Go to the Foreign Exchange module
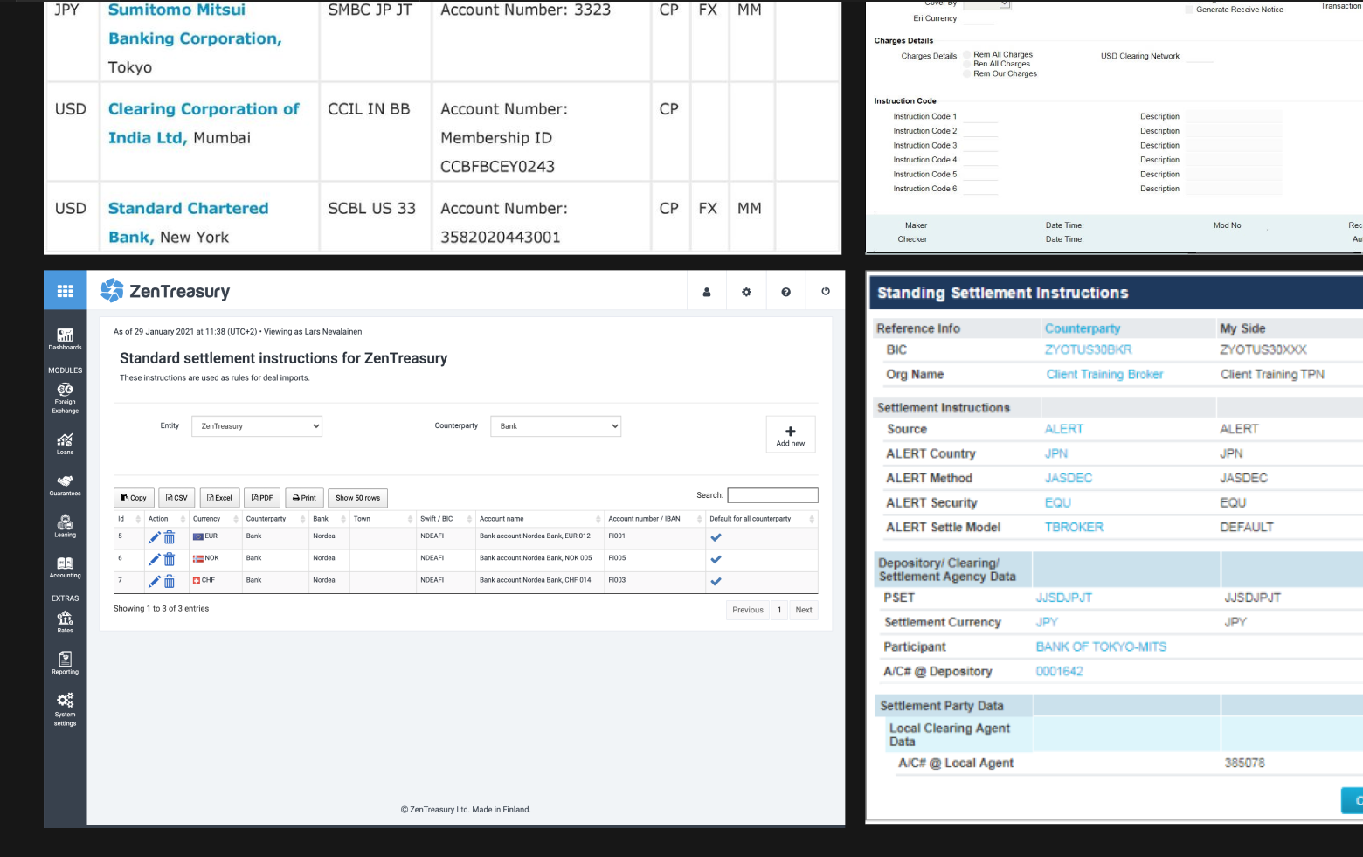Image resolution: width=1363 pixels, height=857 pixels. (66, 398)
